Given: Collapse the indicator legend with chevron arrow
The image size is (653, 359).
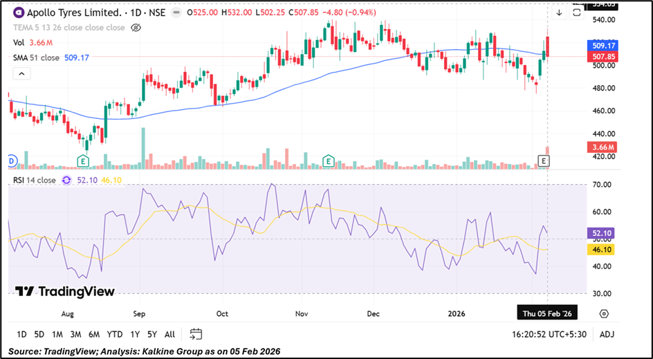Looking at the screenshot, I should click(21, 73).
